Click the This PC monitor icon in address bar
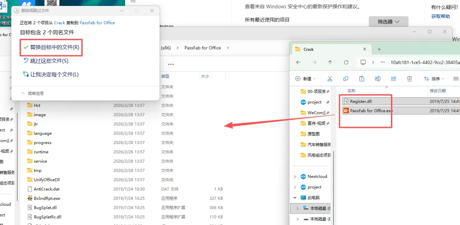 click(363, 62)
